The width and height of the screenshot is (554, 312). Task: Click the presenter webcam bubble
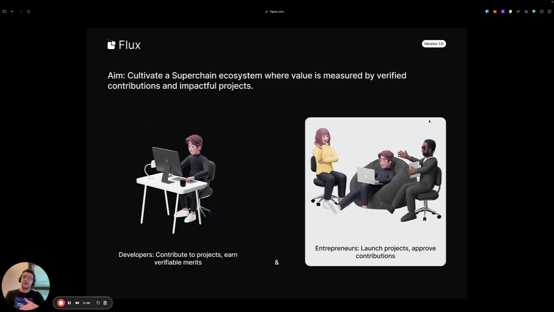click(x=26, y=286)
